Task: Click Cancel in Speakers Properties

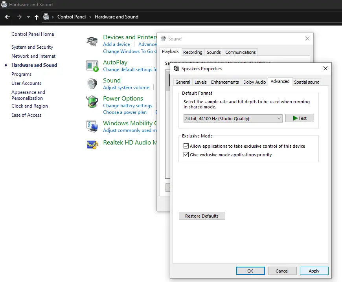Action: pyautogui.click(x=282, y=271)
